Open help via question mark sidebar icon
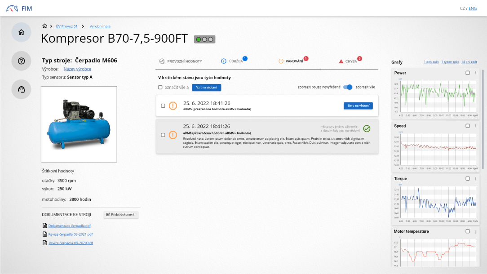Screen dimensions: 487x274 tap(21, 61)
